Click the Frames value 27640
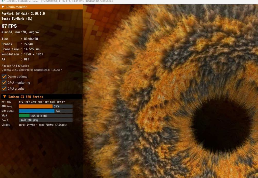The image size is (258, 178). [28, 44]
